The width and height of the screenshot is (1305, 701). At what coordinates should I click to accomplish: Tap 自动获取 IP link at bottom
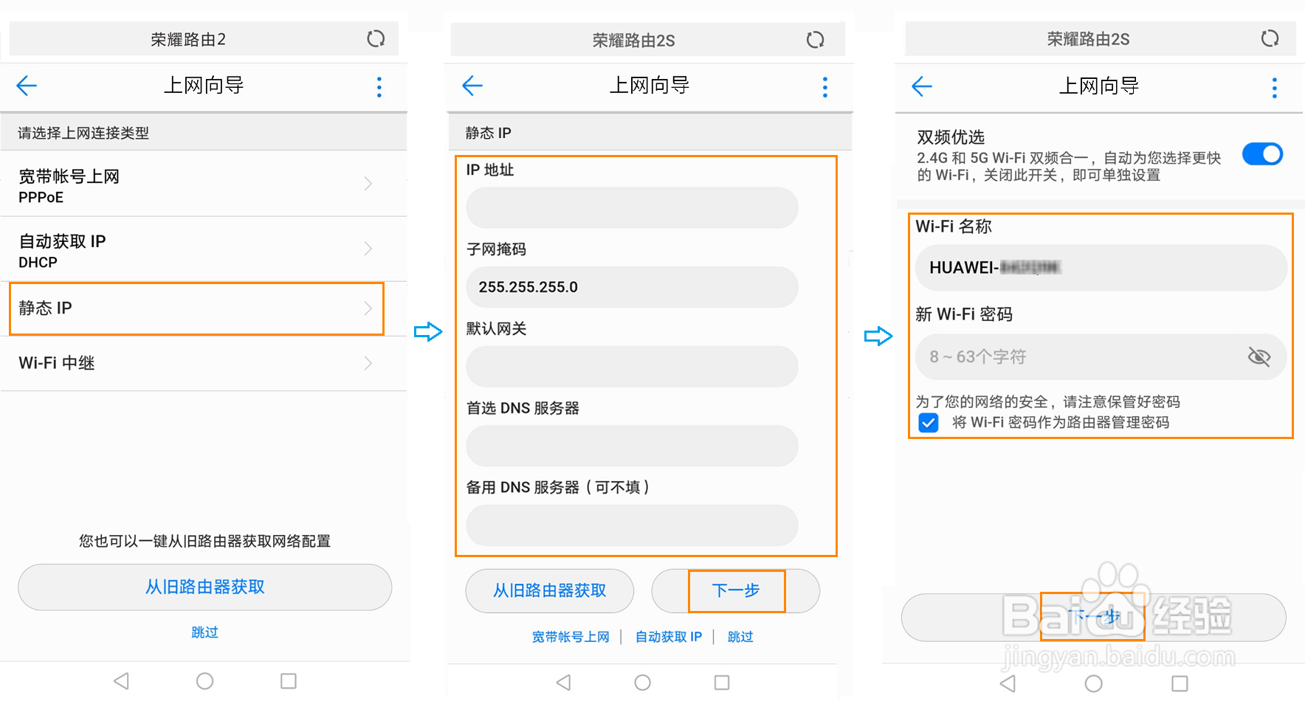669,637
